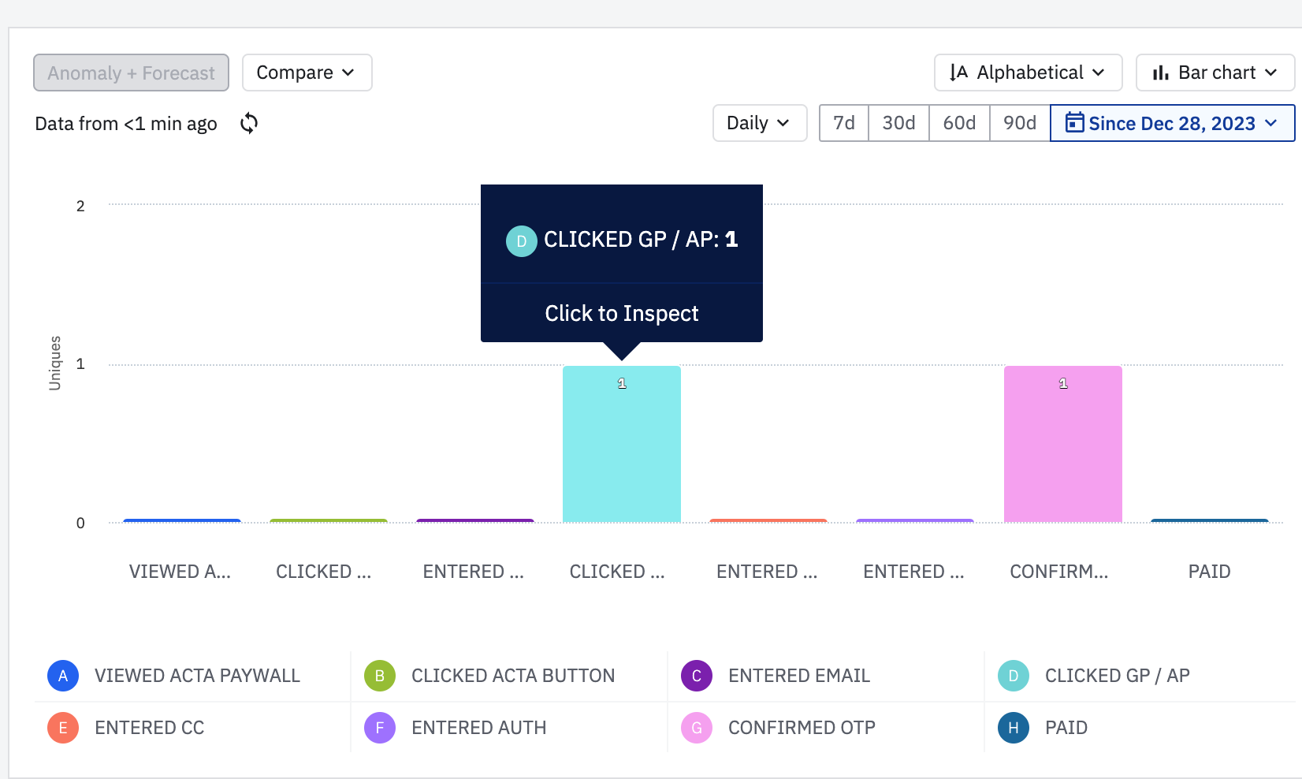This screenshot has width=1302, height=779.
Task: Click the ENTERED EMAIL legend label
Action: coord(799,676)
